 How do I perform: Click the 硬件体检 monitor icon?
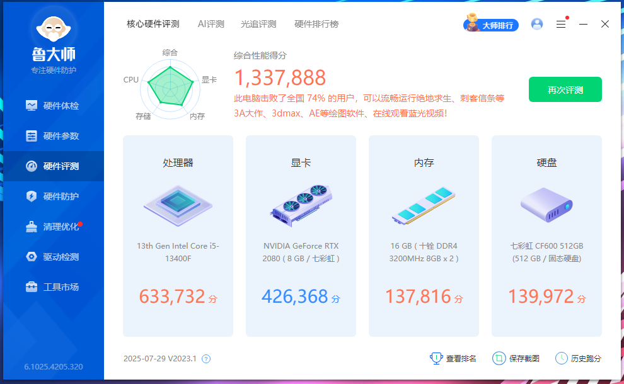pos(32,105)
